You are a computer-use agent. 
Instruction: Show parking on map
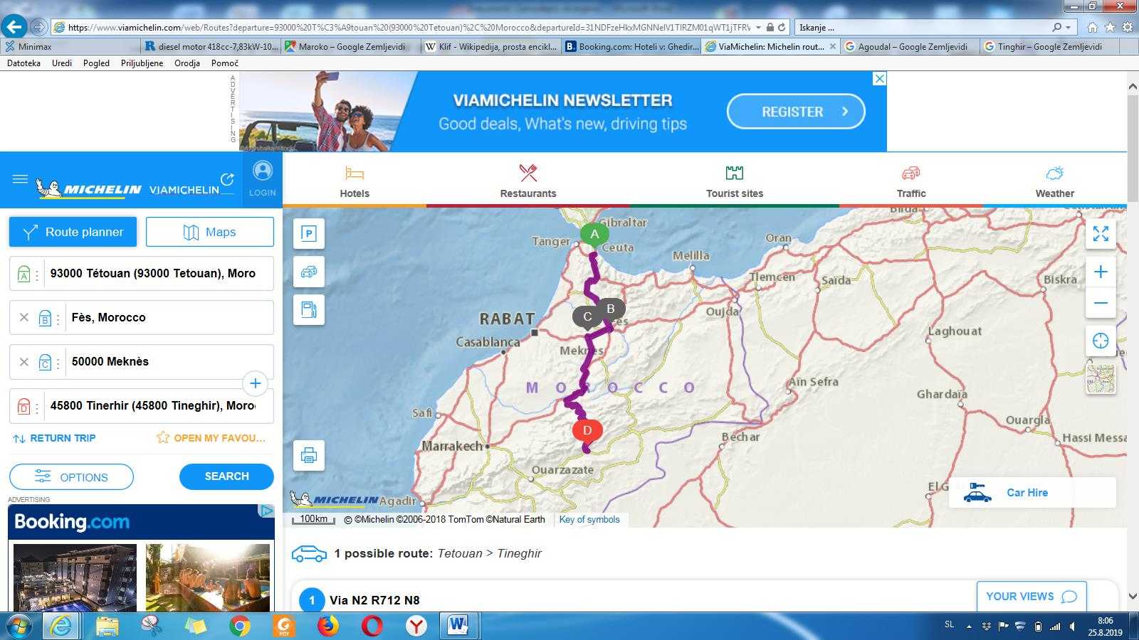pos(309,233)
